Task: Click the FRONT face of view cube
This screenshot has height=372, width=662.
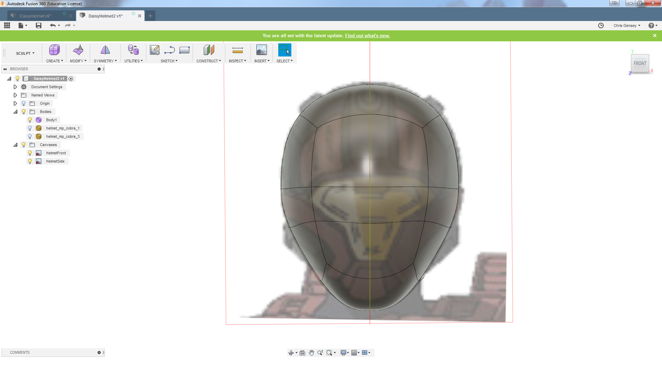Action: tap(640, 63)
